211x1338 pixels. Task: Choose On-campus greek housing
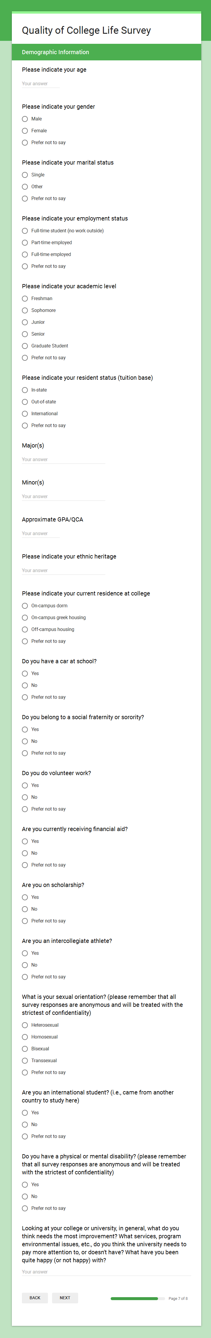click(25, 618)
